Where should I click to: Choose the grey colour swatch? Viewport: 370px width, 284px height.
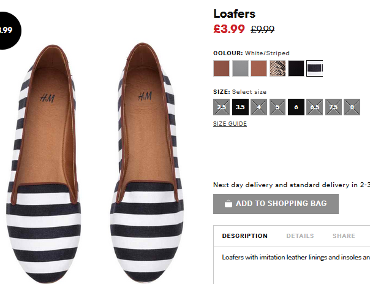(x=240, y=69)
